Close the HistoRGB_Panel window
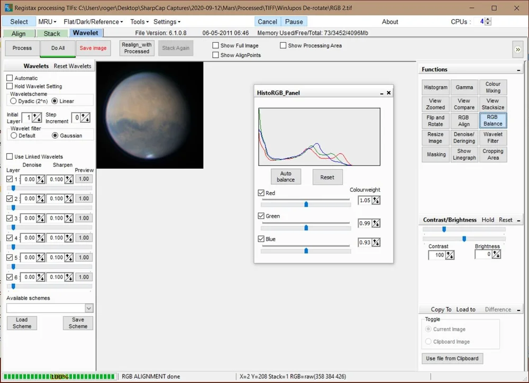The height and width of the screenshot is (383, 529). click(389, 93)
